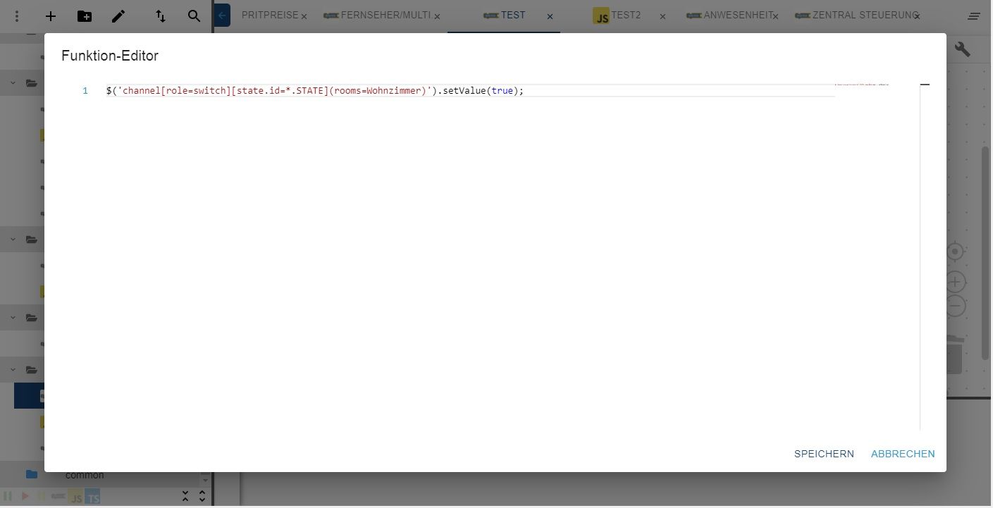
Task: Cancel the editor with ABBRECHEN
Action: pos(903,454)
